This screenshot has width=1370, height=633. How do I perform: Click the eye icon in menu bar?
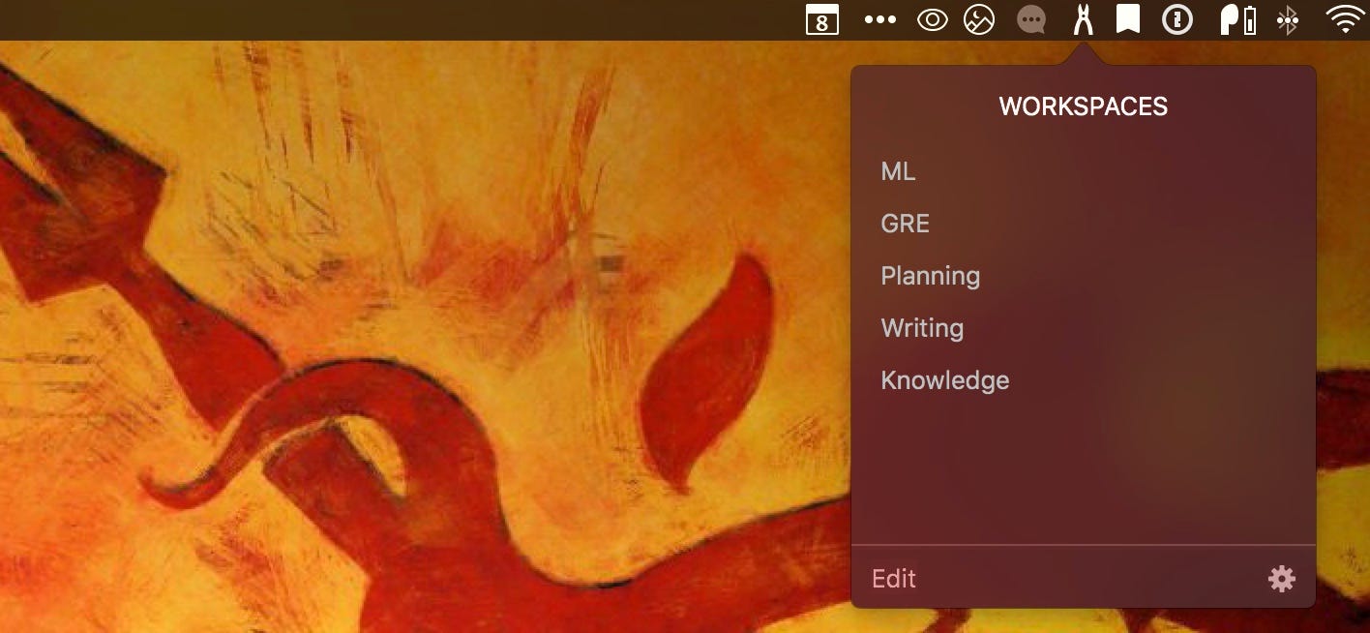(x=932, y=19)
